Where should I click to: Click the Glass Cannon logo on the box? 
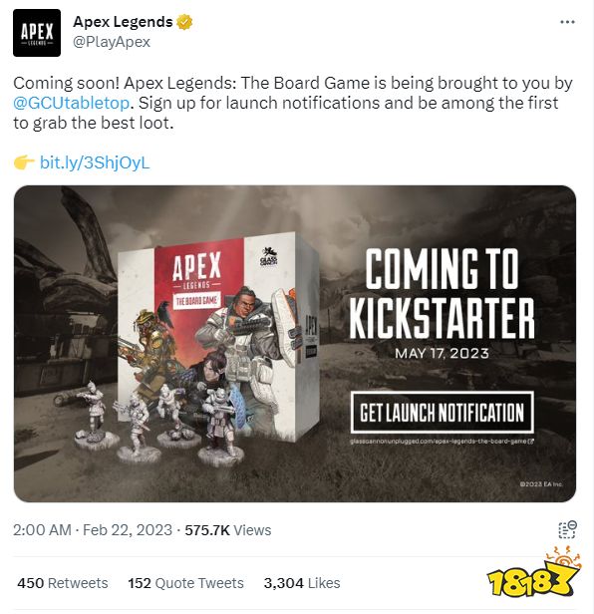[x=269, y=257]
